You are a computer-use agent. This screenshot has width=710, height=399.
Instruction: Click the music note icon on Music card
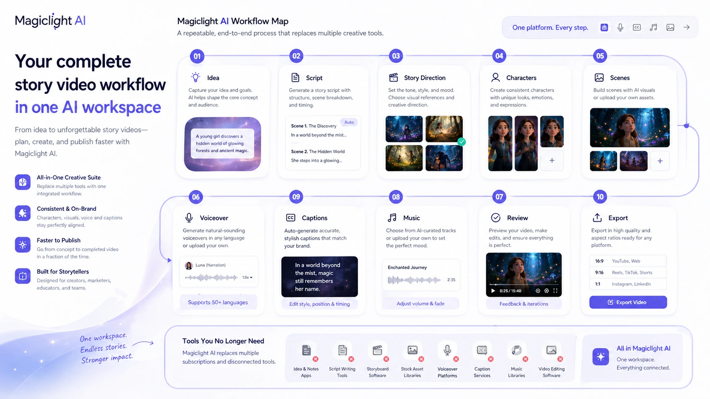pos(392,218)
